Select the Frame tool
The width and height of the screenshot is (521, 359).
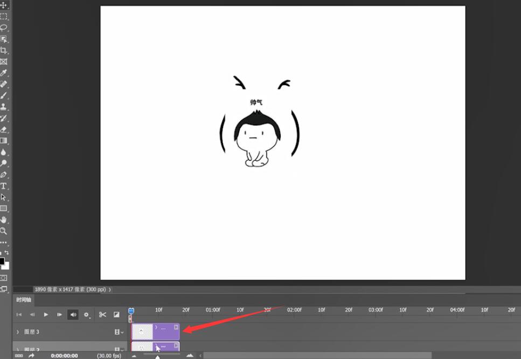(x=4, y=61)
